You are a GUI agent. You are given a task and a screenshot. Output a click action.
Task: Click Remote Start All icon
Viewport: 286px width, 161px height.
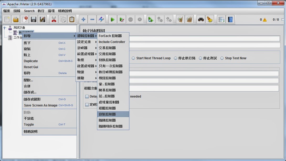151,19
